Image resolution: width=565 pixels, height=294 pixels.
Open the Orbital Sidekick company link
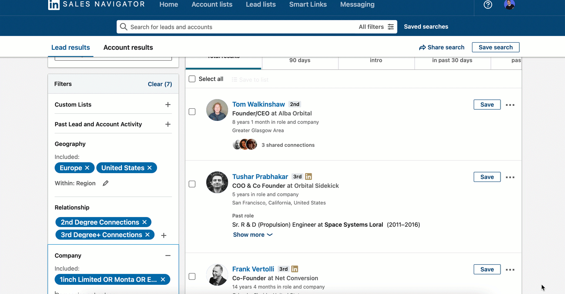tap(317, 186)
